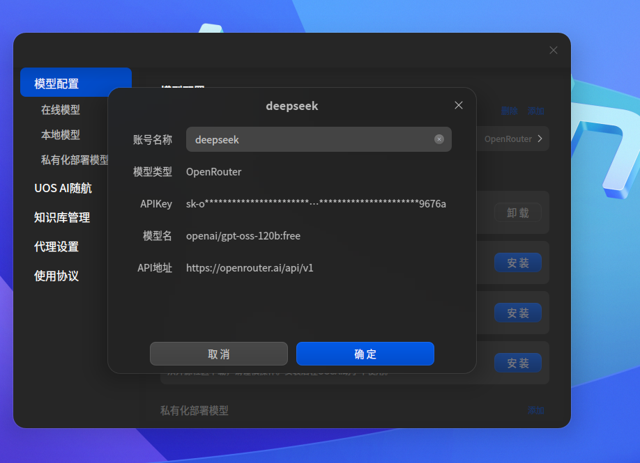Click 添加 link beside 删除
The image size is (640, 463).
pos(535,111)
